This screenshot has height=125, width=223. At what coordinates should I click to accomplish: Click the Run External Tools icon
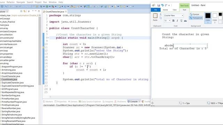[53, 6]
